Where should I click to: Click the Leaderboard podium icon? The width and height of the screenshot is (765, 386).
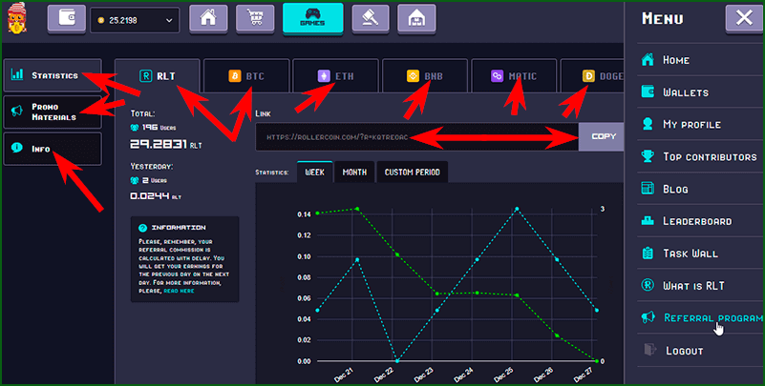coord(648,220)
